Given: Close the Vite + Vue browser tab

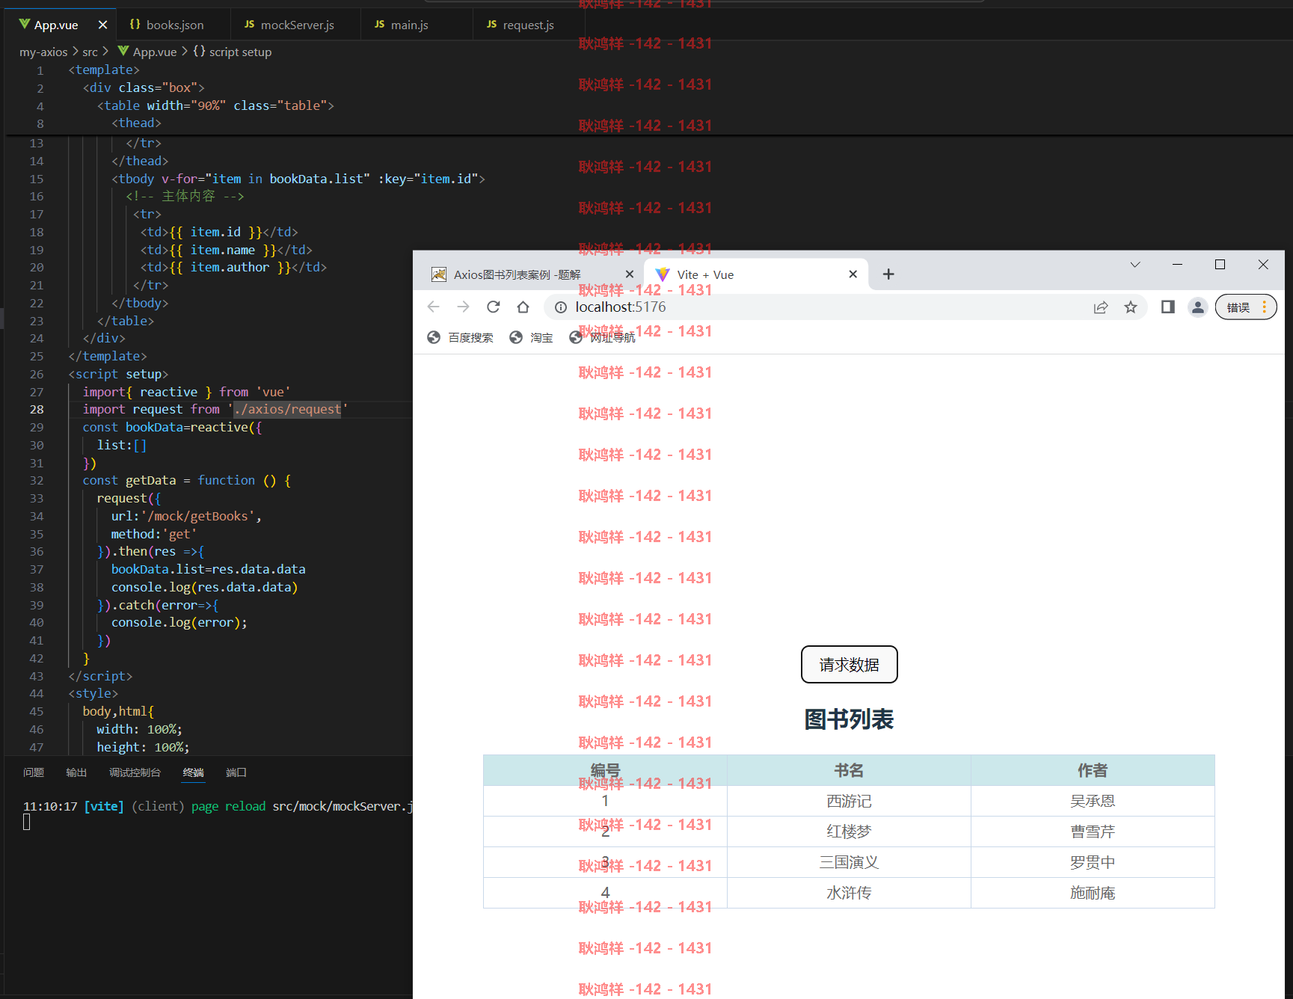Looking at the screenshot, I should [x=853, y=274].
